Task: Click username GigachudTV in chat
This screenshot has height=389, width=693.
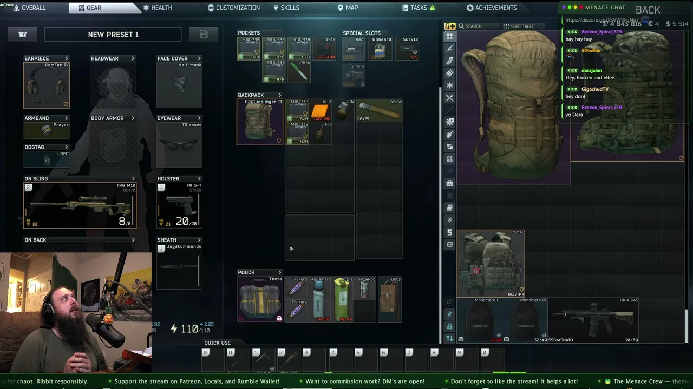Action: point(595,89)
